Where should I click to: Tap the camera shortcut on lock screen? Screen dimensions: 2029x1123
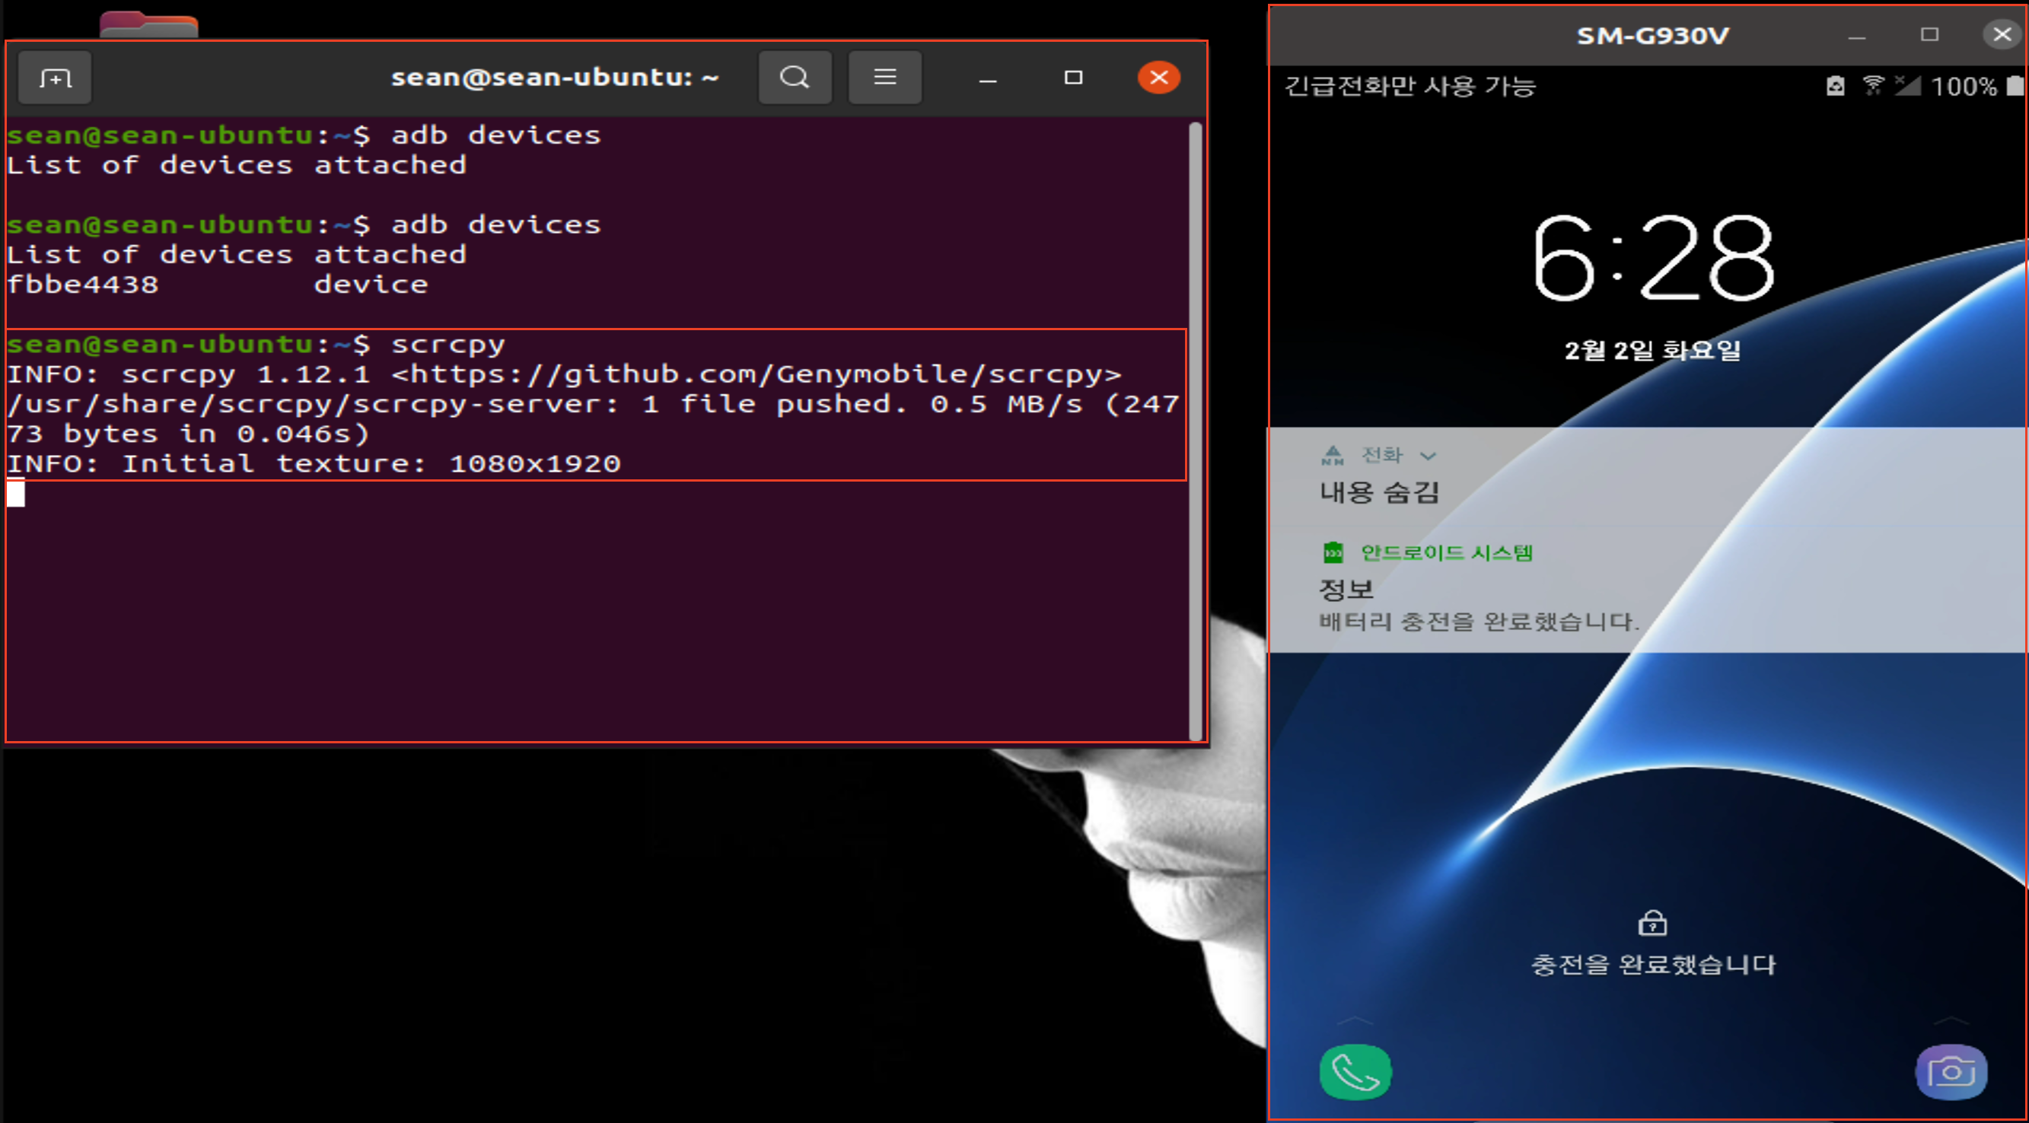click(1951, 1072)
